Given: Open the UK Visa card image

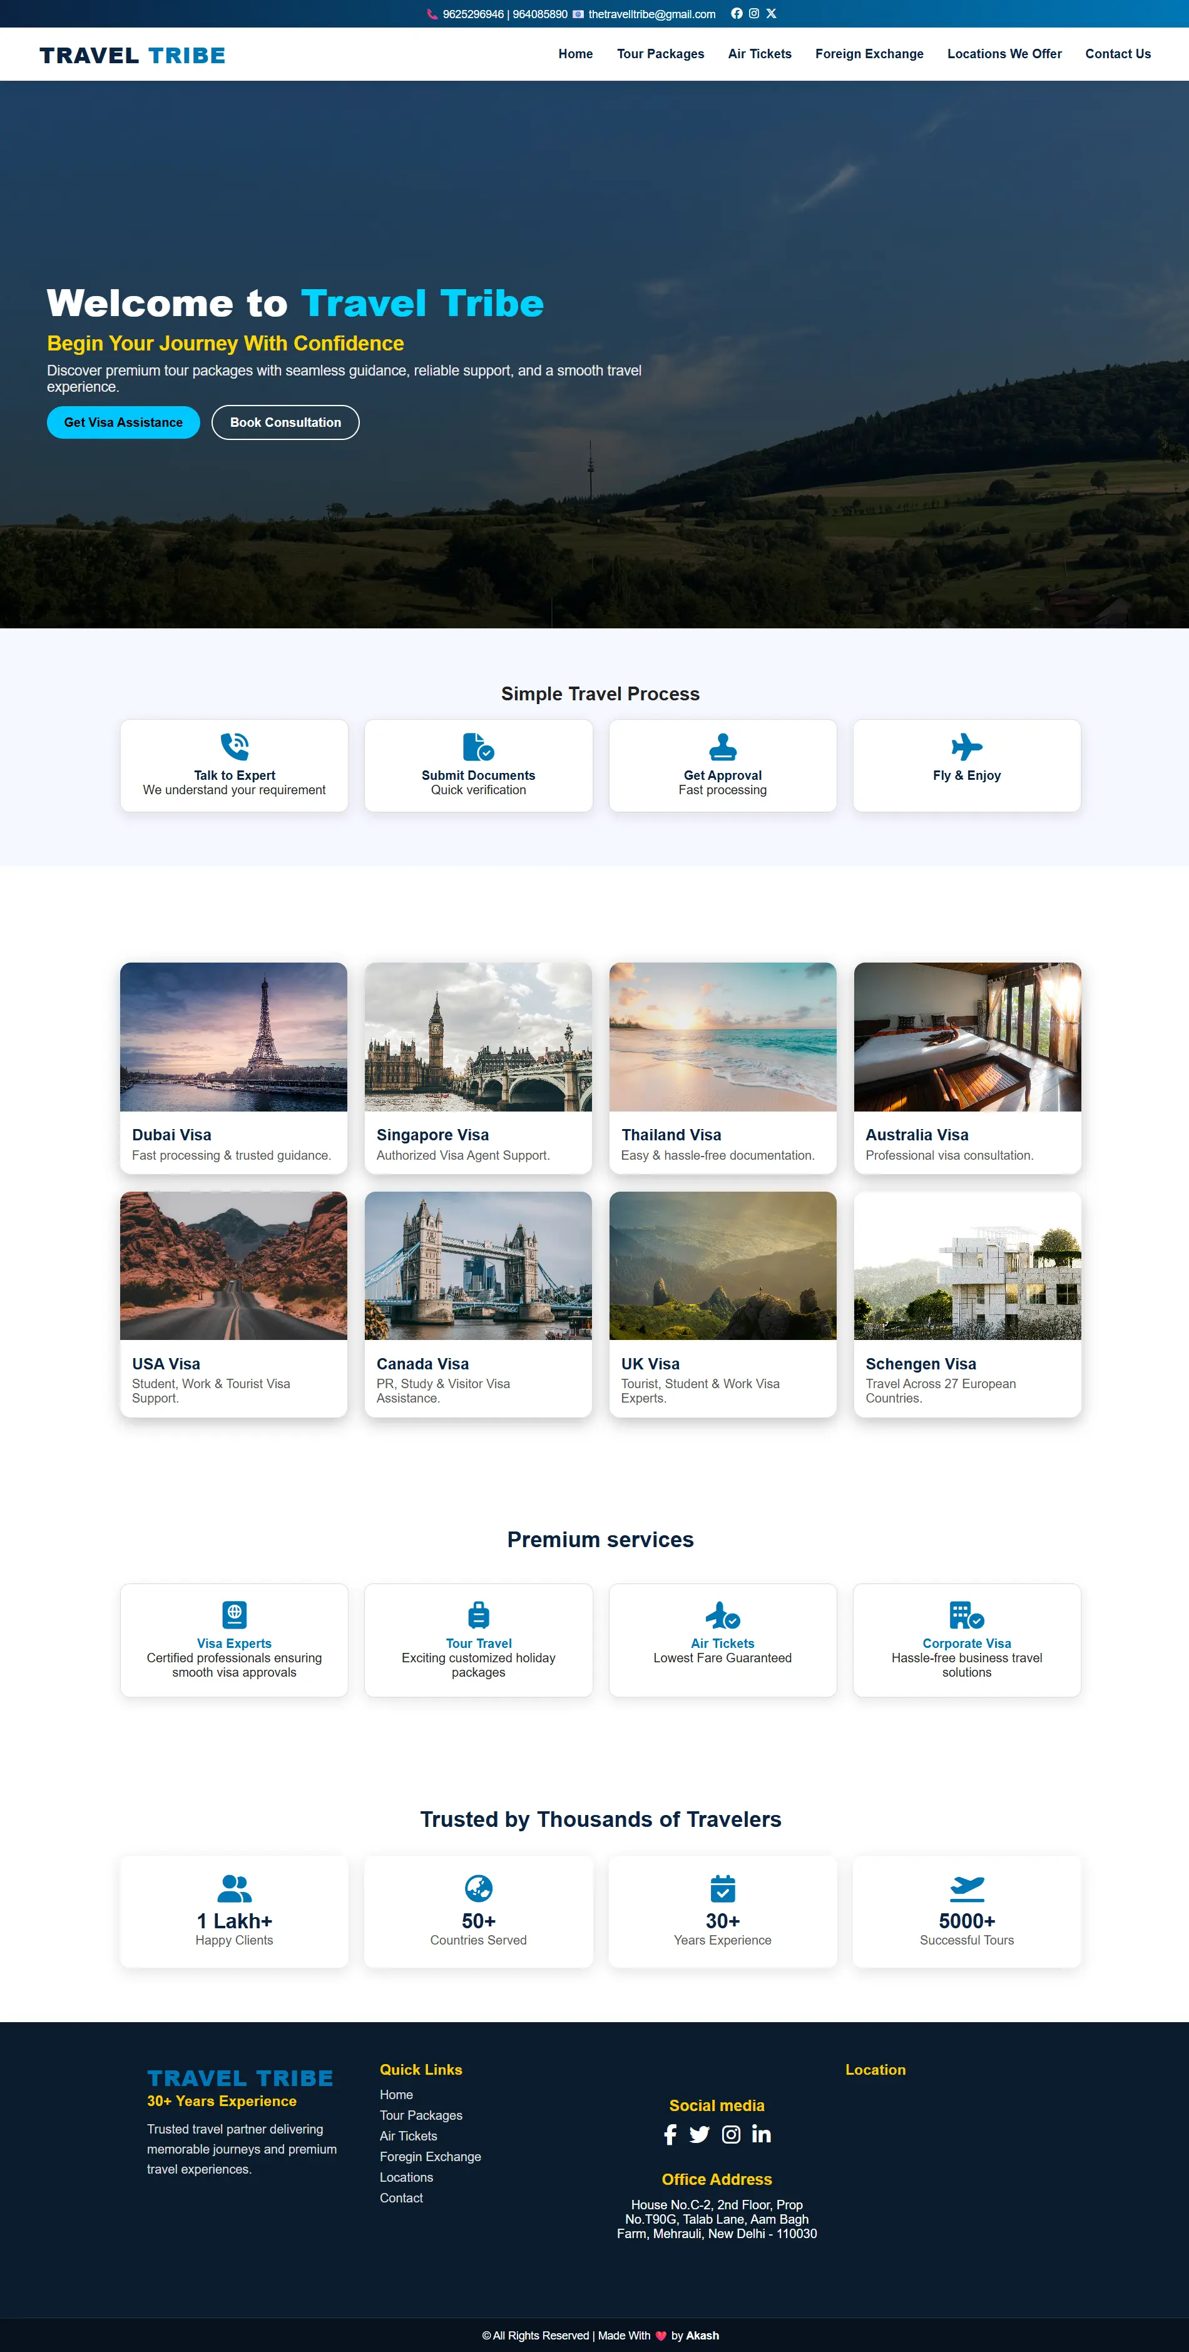Looking at the screenshot, I should (722, 1265).
